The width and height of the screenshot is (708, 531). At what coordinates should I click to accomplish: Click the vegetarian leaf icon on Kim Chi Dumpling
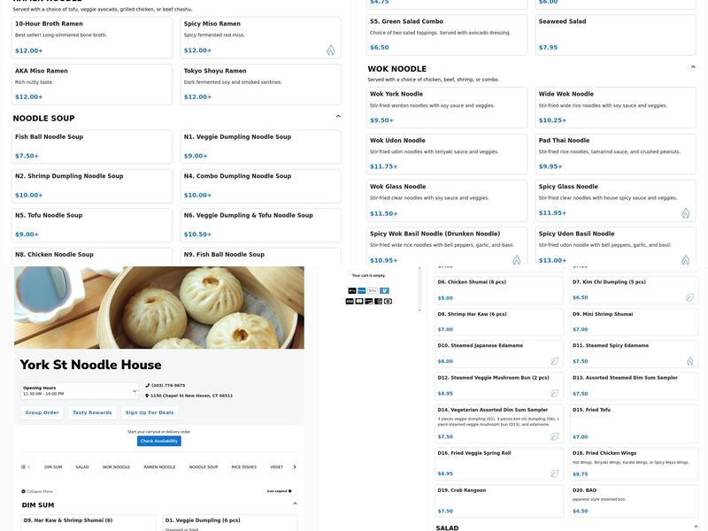[x=689, y=297]
